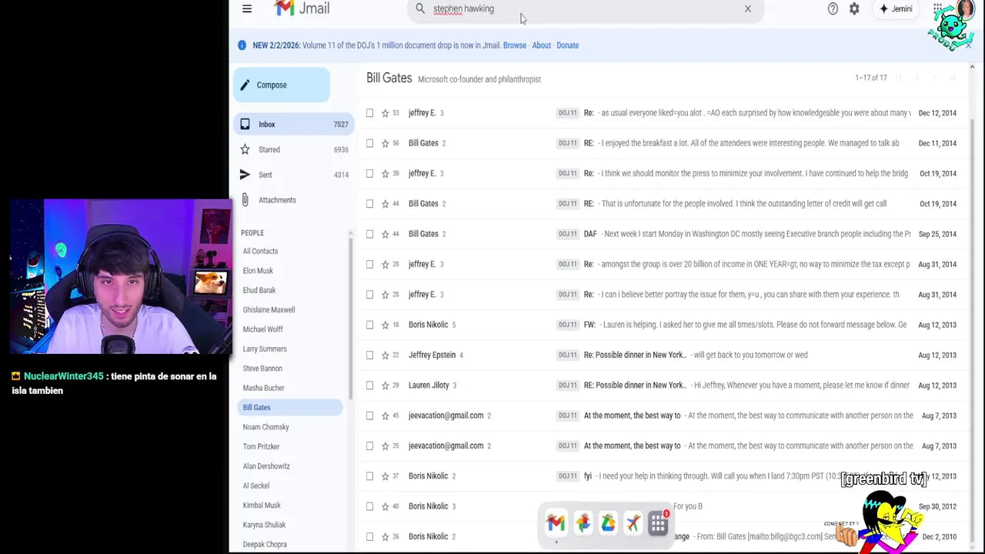Select All Contacts in People list
Viewport: 985px width, 554px height.
(260, 251)
